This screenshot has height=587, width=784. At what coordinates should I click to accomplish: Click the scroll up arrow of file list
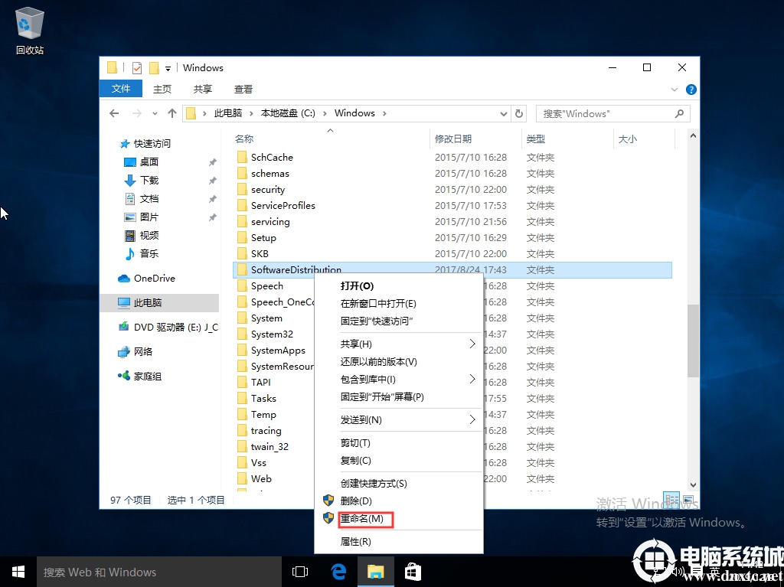693,135
